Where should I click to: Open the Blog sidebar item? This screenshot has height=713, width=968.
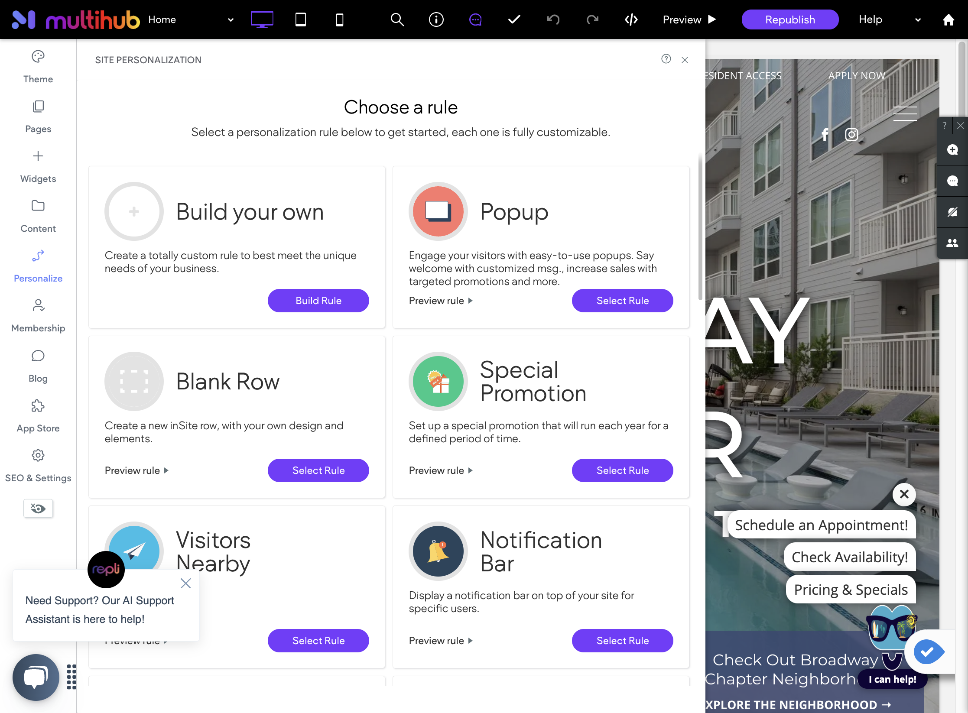(x=38, y=366)
